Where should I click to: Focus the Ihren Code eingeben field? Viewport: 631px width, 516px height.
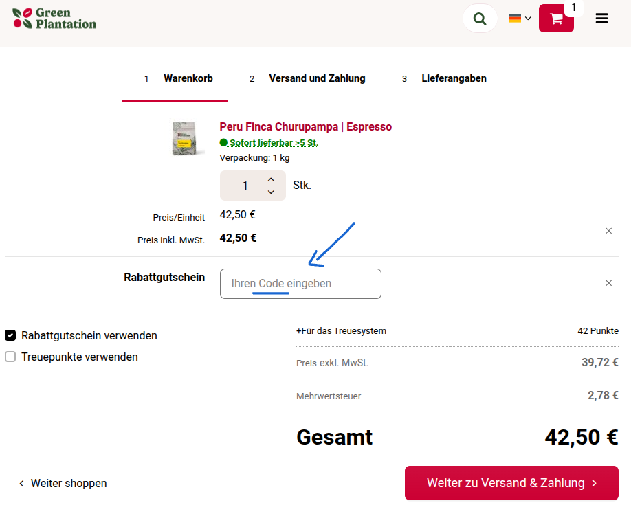(x=300, y=284)
